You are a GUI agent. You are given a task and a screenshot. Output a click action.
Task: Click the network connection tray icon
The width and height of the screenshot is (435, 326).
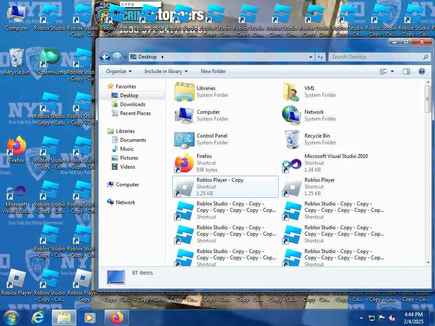pos(371,318)
